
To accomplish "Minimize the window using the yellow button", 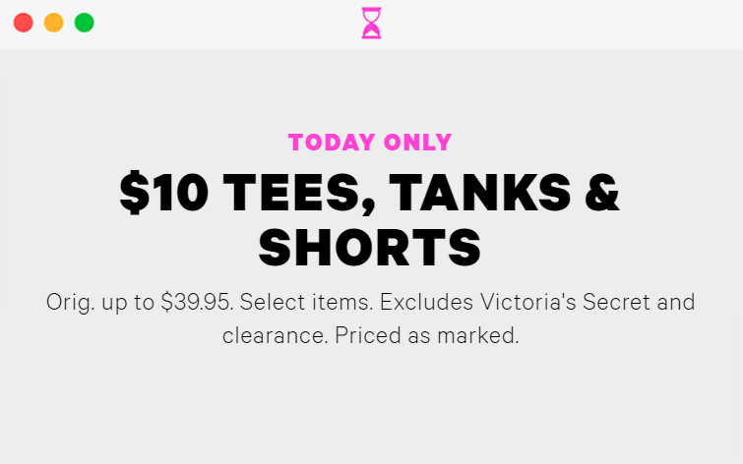I will click(53, 23).
